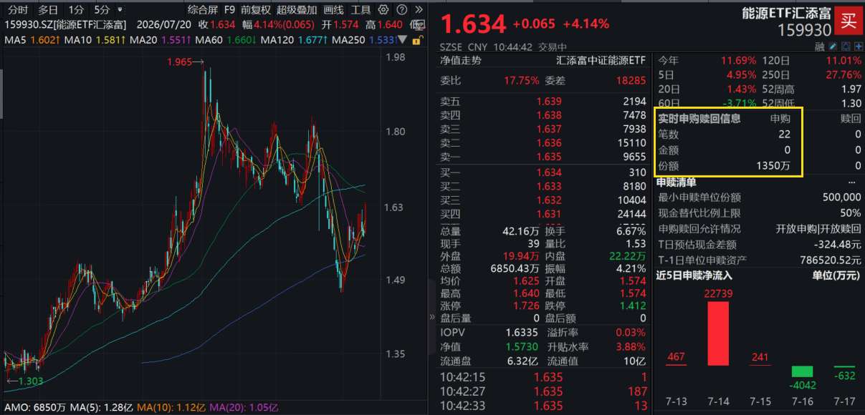Click the 买三 price 1.632
Screen dimensions: 865x415
549,200
